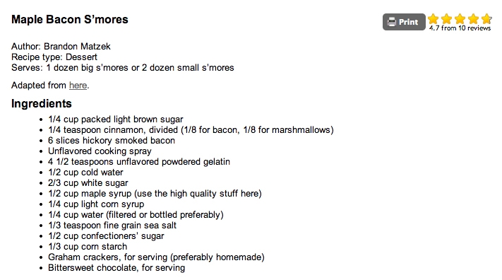Open the "here" adapted-from link
The height and width of the screenshot is (280, 502).
click(78, 86)
